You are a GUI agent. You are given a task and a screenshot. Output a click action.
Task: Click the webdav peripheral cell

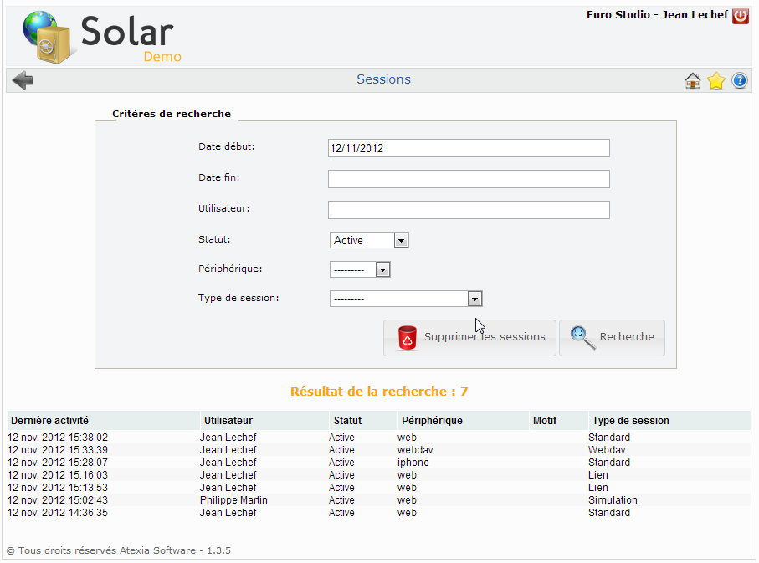(415, 450)
